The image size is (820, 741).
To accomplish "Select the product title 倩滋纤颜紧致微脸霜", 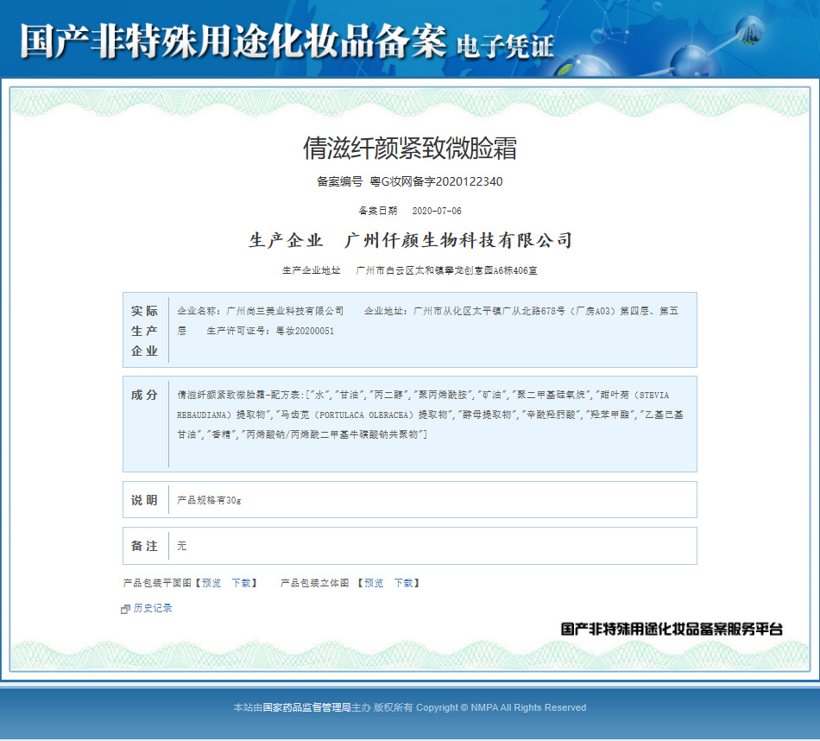I will (x=410, y=148).
